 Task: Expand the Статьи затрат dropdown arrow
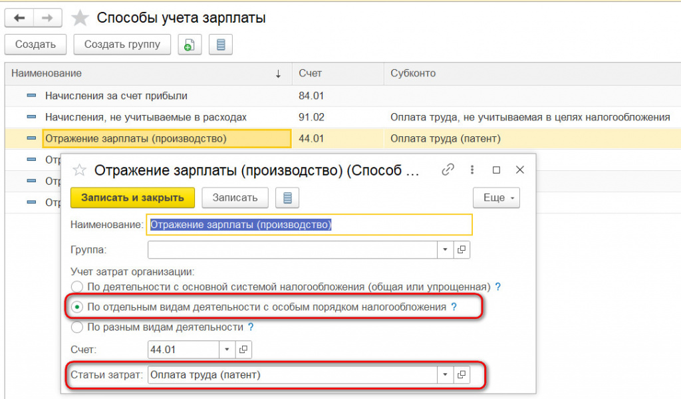pos(445,374)
